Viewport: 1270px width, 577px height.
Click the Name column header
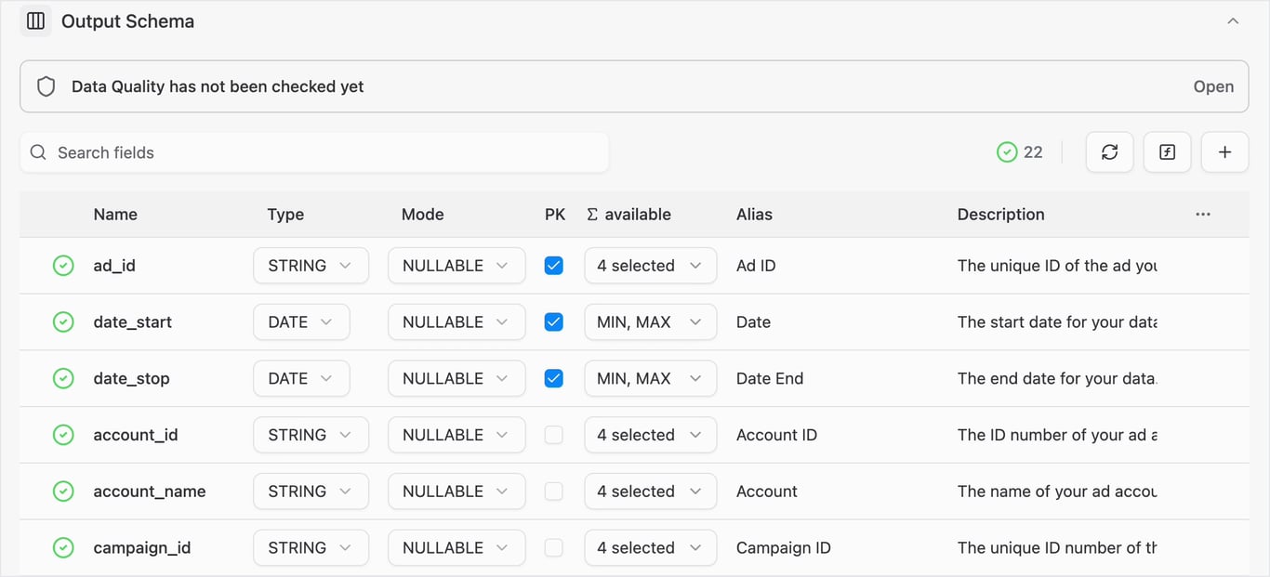115,215
